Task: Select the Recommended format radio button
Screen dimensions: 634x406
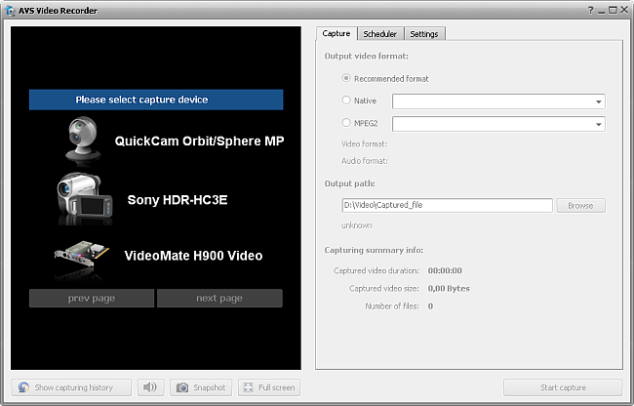Action: point(346,78)
